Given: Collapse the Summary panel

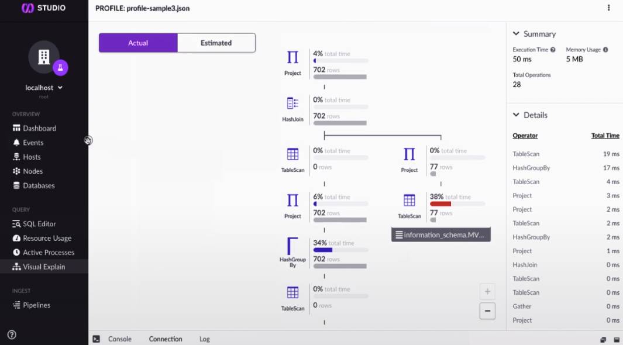Looking at the screenshot, I should pyautogui.click(x=515, y=33).
